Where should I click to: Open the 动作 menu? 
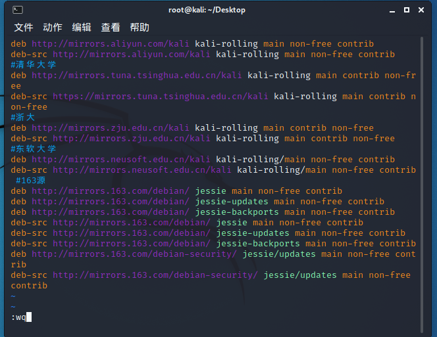point(53,28)
